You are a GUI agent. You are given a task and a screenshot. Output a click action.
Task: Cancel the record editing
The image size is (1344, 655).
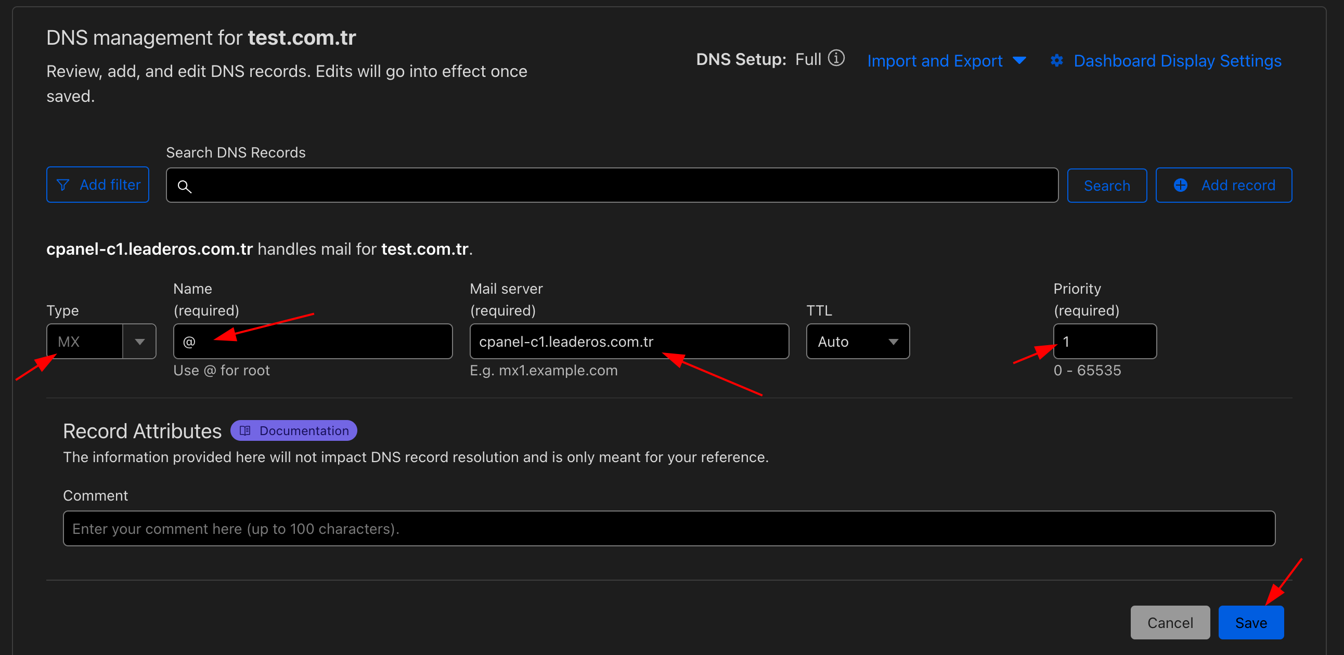1170,623
